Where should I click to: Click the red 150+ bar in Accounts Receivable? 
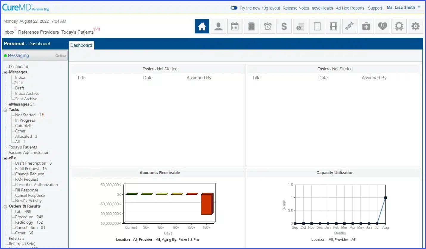(x=207, y=204)
